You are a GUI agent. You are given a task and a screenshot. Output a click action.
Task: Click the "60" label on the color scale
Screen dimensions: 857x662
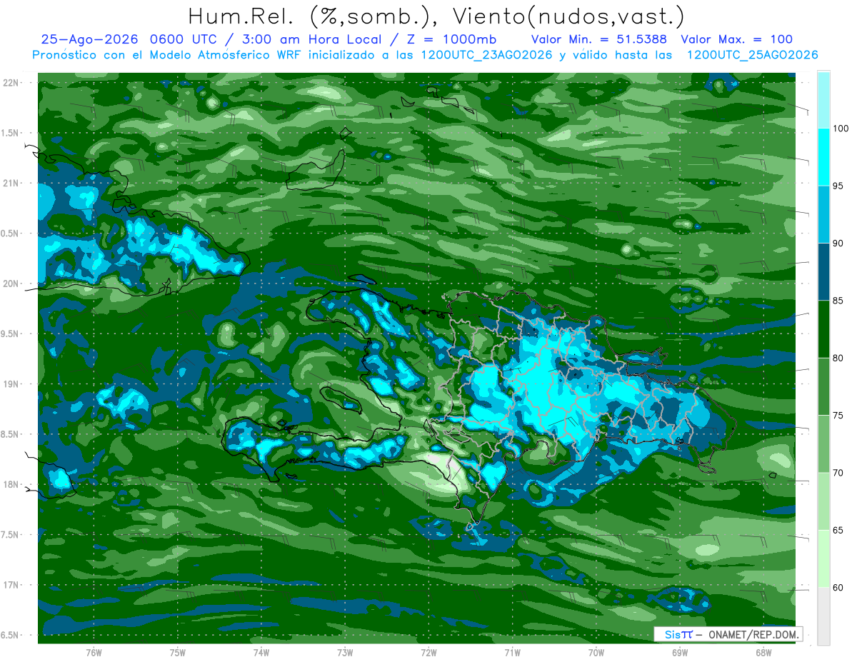838,588
